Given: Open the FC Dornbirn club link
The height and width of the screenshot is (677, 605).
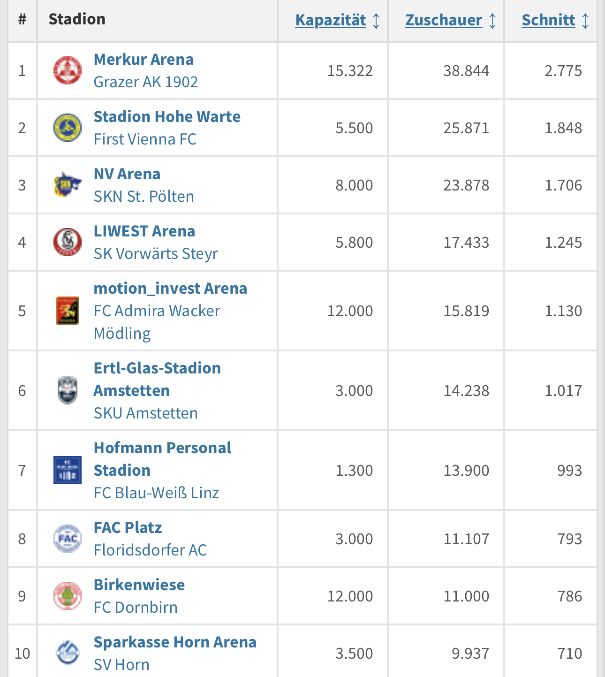Looking at the screenshot, I should [x=136, y=608].
